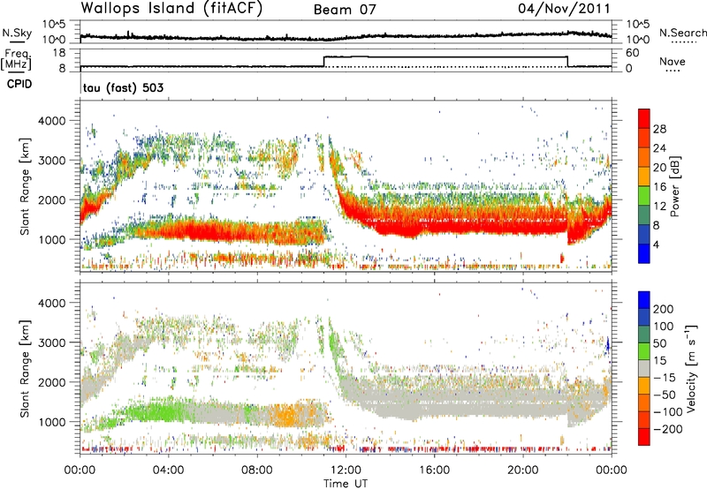
Task: Click the 'CPID' label
Action: pos(19,84)
